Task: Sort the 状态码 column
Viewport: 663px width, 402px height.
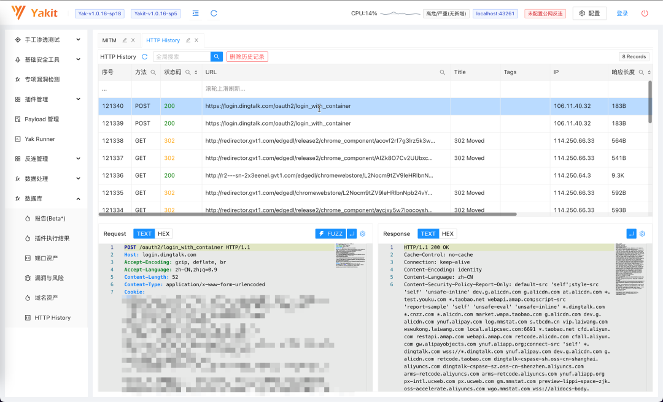Action: (x=196, y=72)
